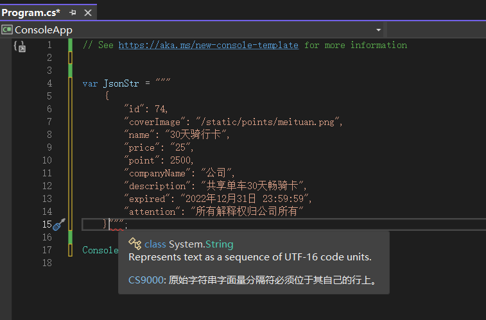Click the red squiggle closing quotes
This screenshot has width=486, height=320.
[117, 224]
